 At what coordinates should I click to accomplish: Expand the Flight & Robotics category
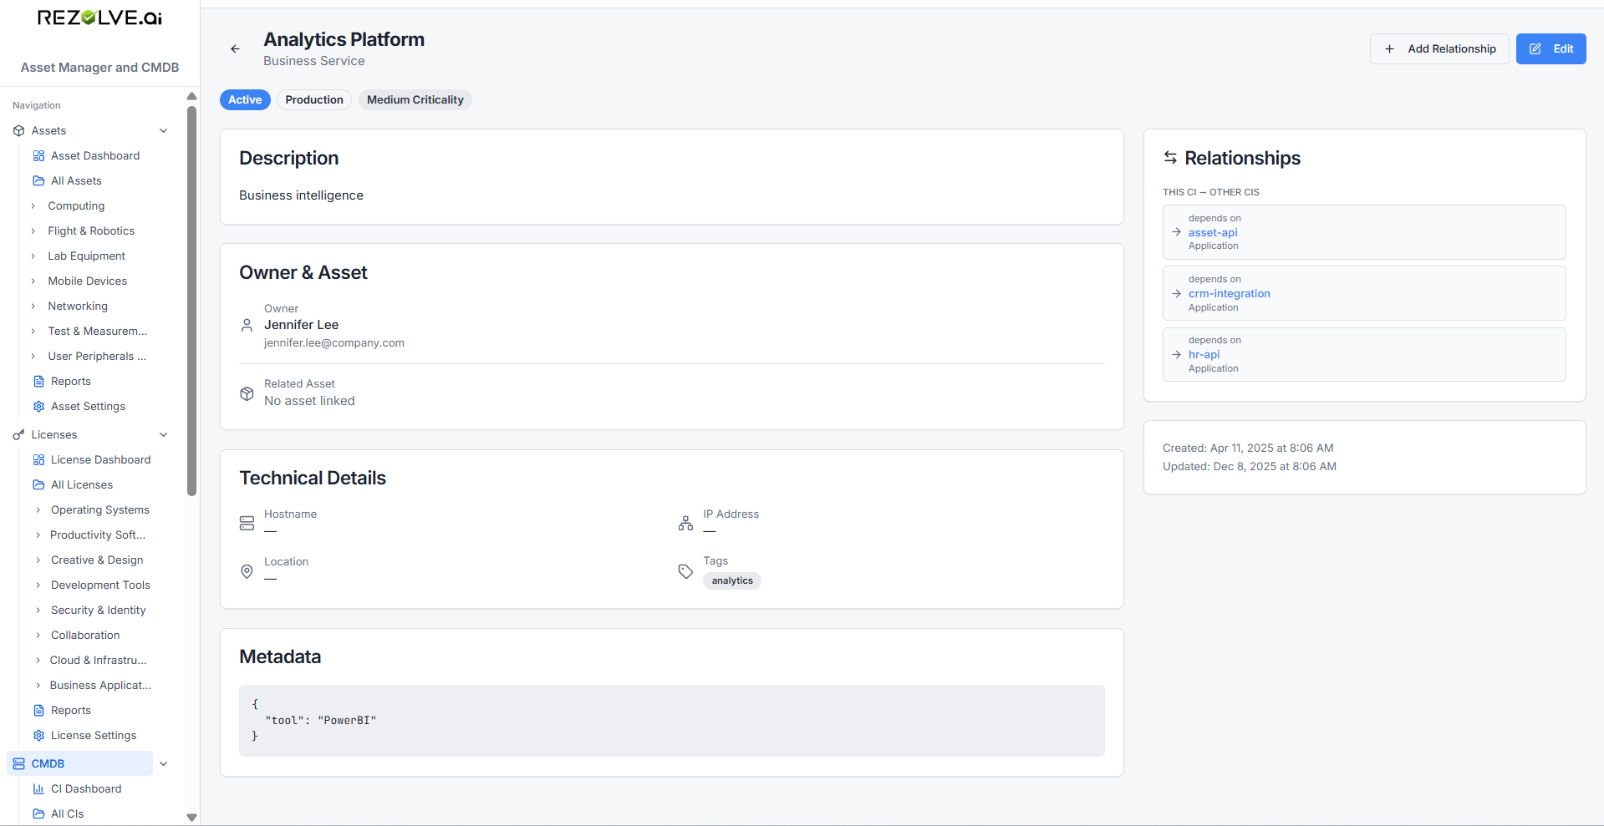click(33, 231)
